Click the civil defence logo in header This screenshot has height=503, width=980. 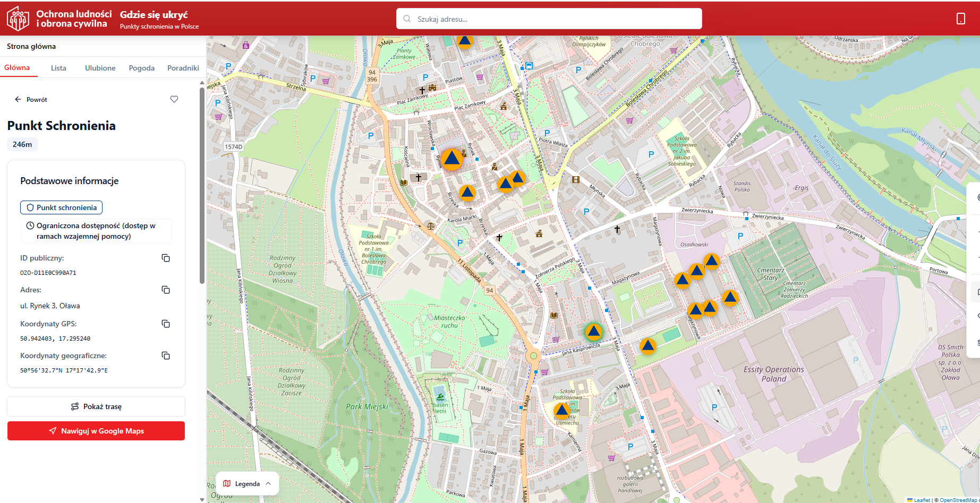pos(18,19)
